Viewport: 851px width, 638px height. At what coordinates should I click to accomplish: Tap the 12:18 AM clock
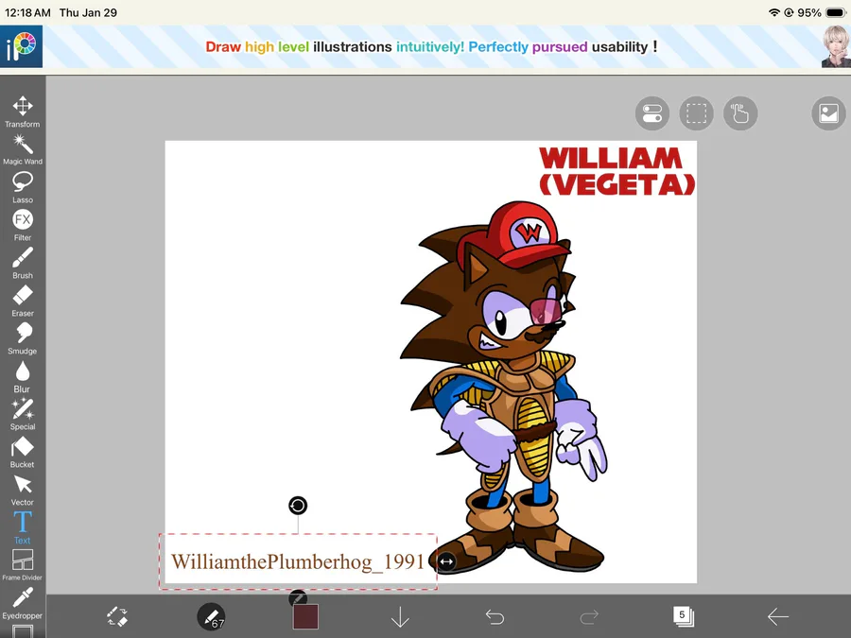pos(27,12)
